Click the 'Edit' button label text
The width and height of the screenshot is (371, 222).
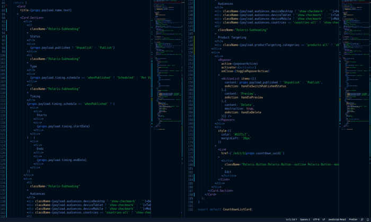[228, 172]
